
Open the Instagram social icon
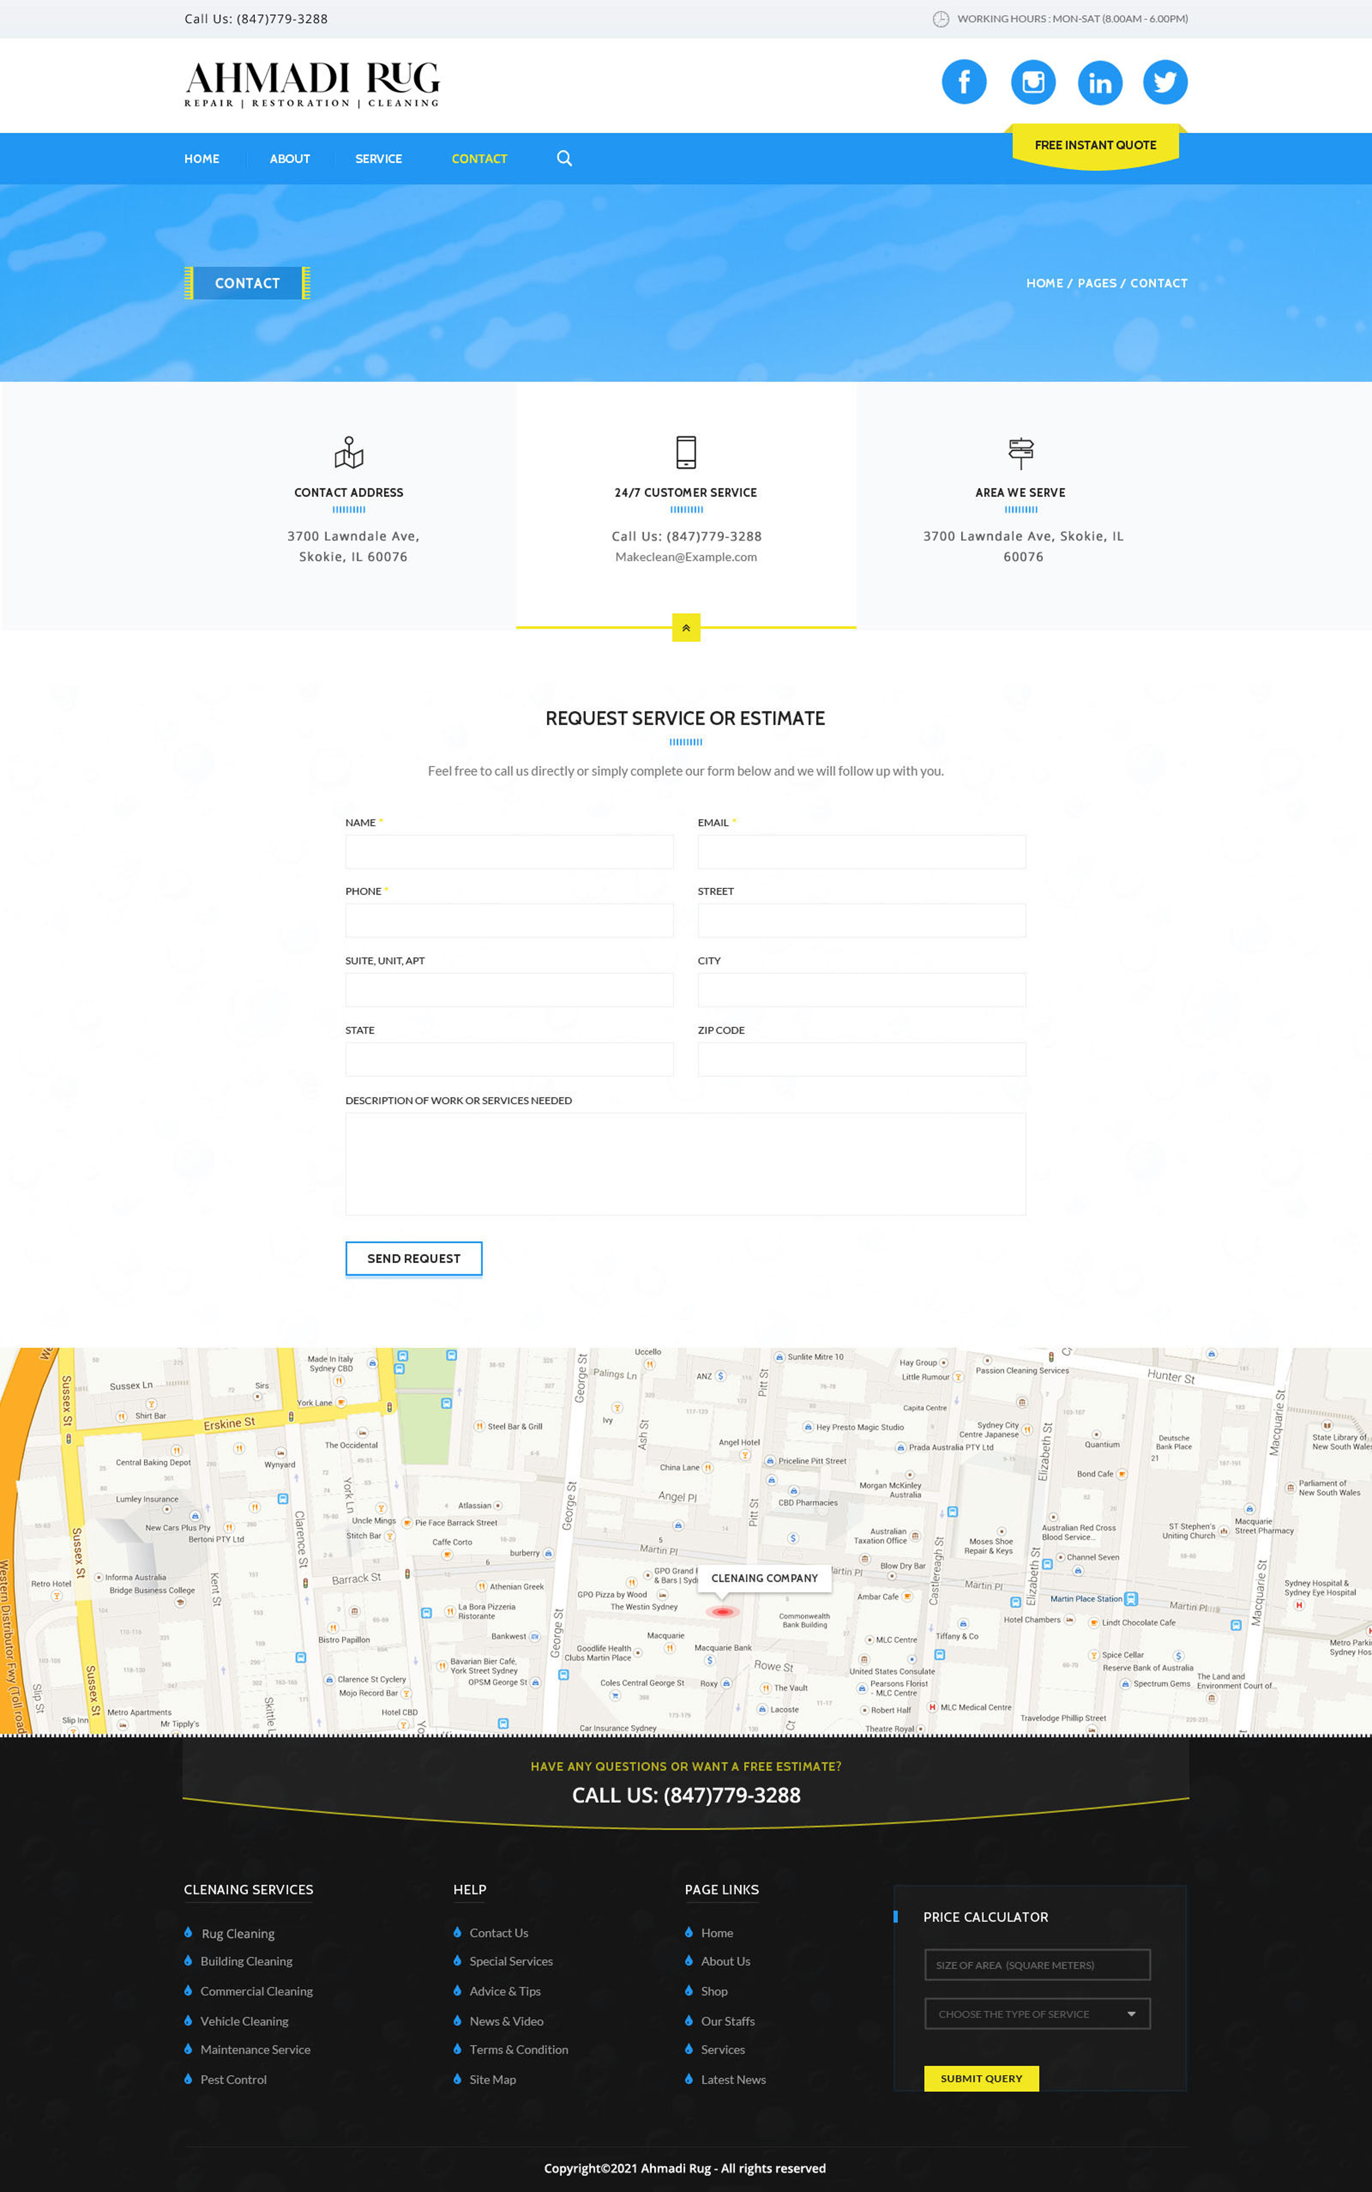click(x=1033, y=82)
